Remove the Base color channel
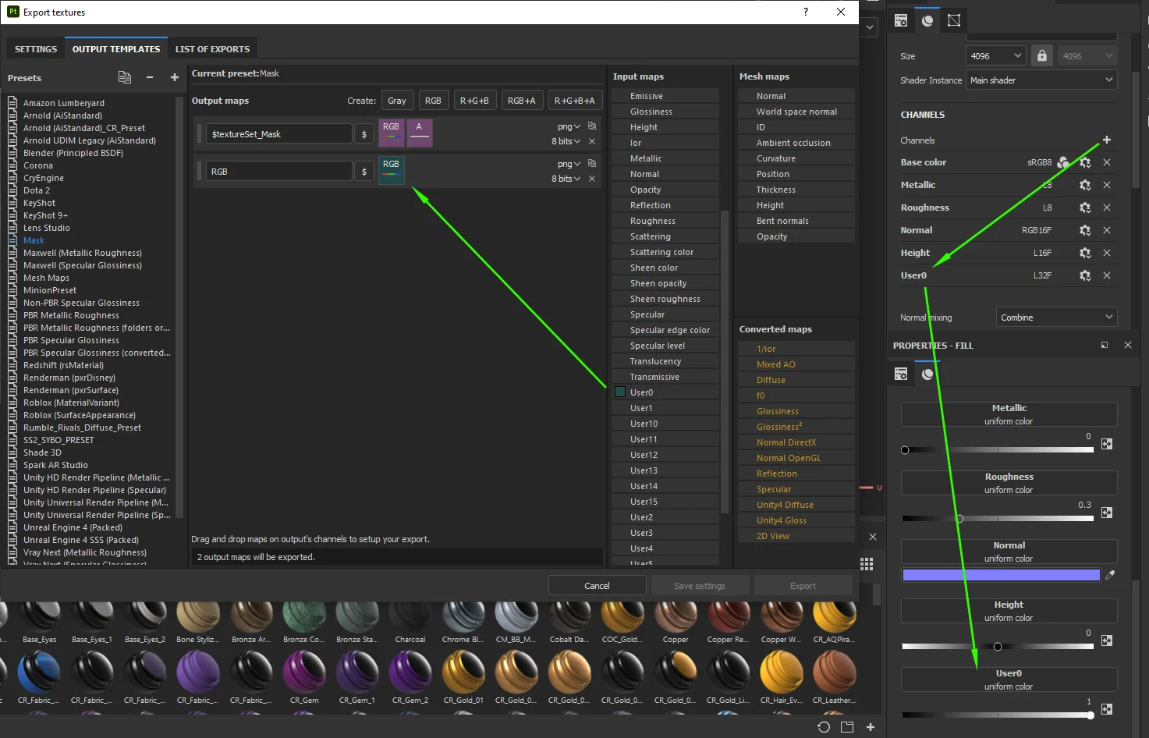1149x738 pixels. click(1107, 162)
